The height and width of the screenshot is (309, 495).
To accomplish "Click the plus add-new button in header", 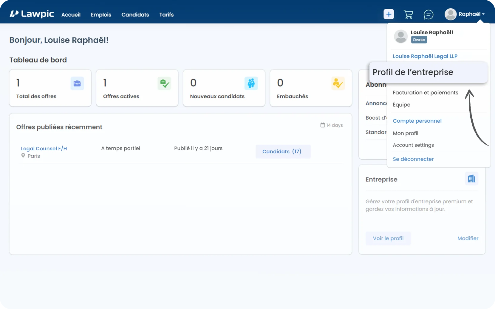I will point(389,14).
